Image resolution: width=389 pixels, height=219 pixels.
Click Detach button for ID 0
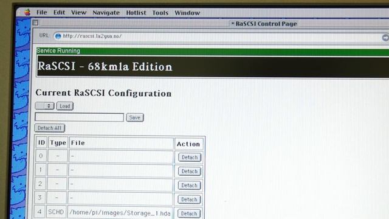(x=190, y=158)
